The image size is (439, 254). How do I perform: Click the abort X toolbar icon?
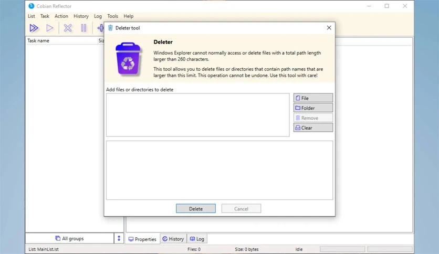[68, 28]
